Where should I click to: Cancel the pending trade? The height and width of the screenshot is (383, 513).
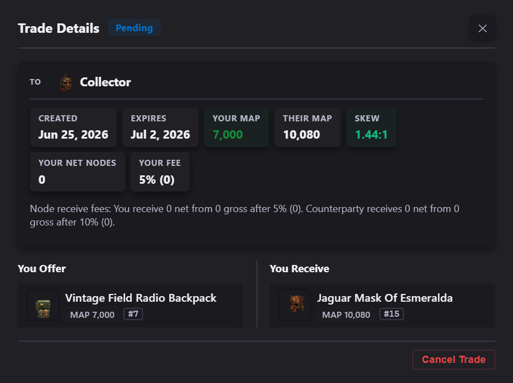coord(453,360)
